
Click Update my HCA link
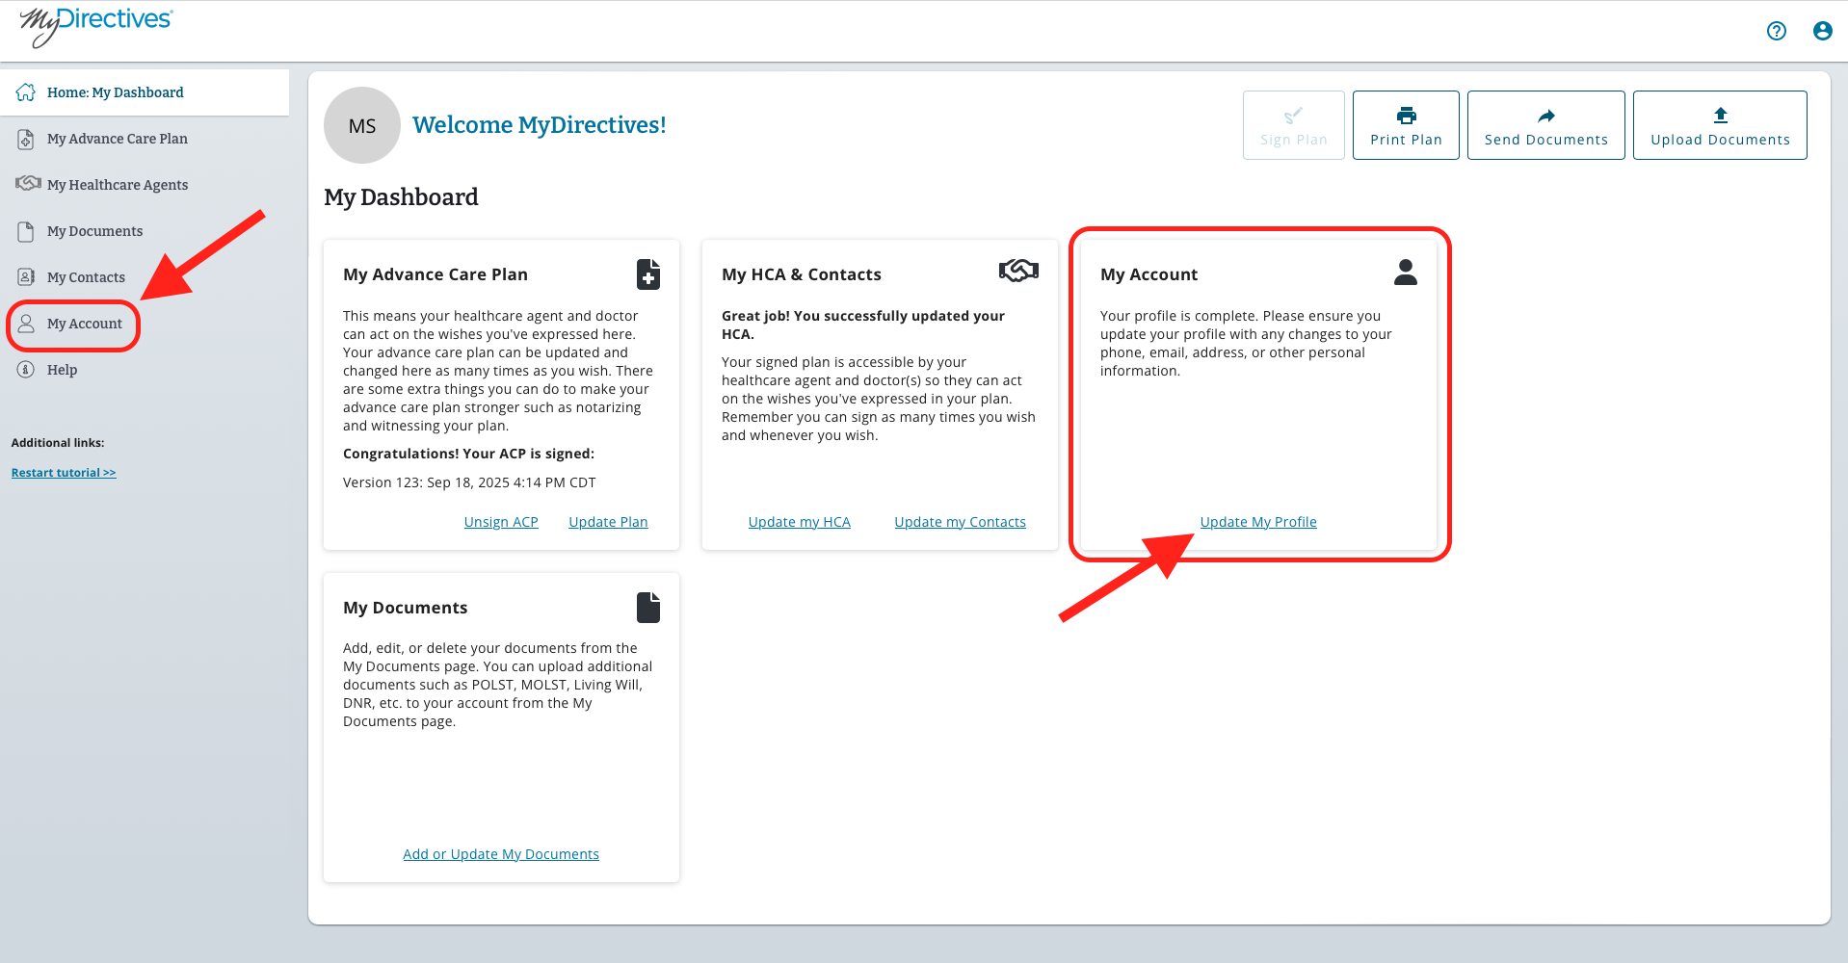point(800,522)
